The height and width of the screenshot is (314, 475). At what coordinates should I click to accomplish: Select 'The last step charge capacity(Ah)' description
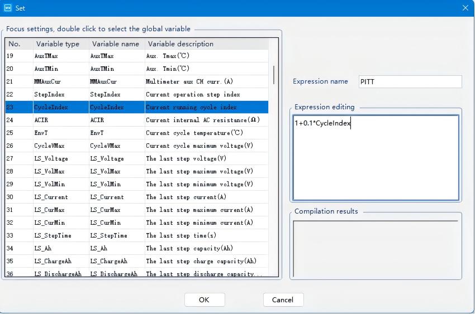pyautogui.click(x=207, y=261)
